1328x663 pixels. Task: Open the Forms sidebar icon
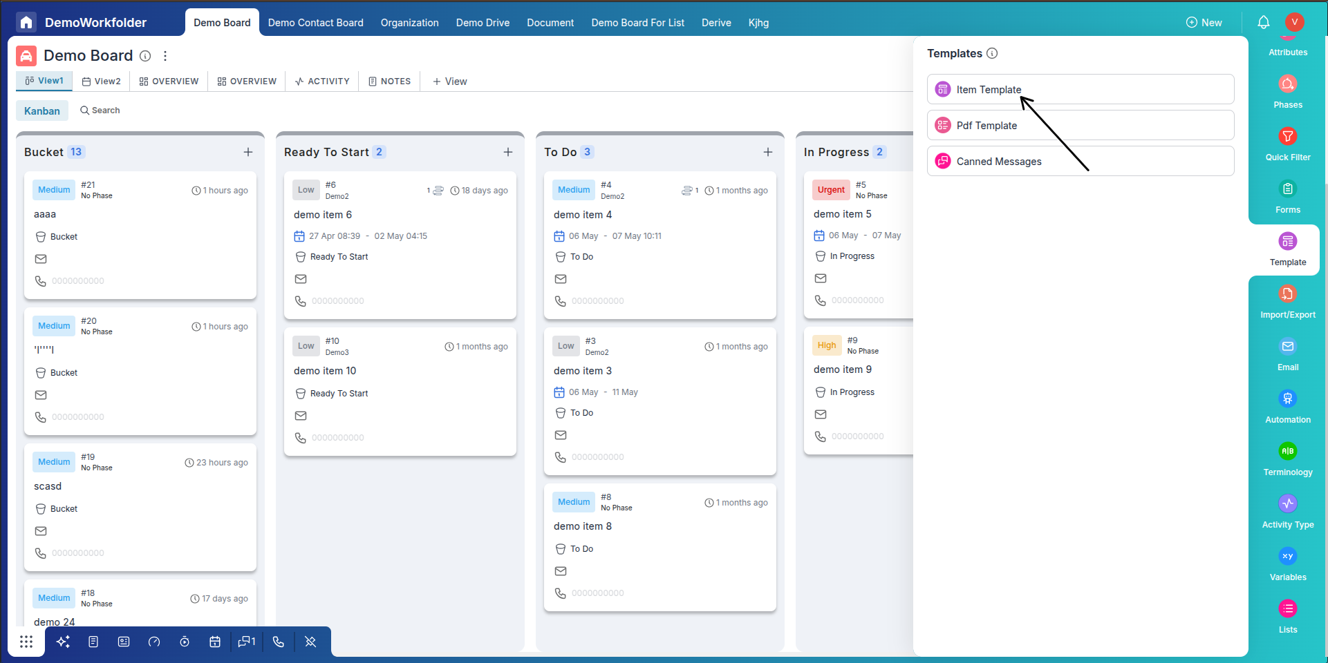point(1287,189)
